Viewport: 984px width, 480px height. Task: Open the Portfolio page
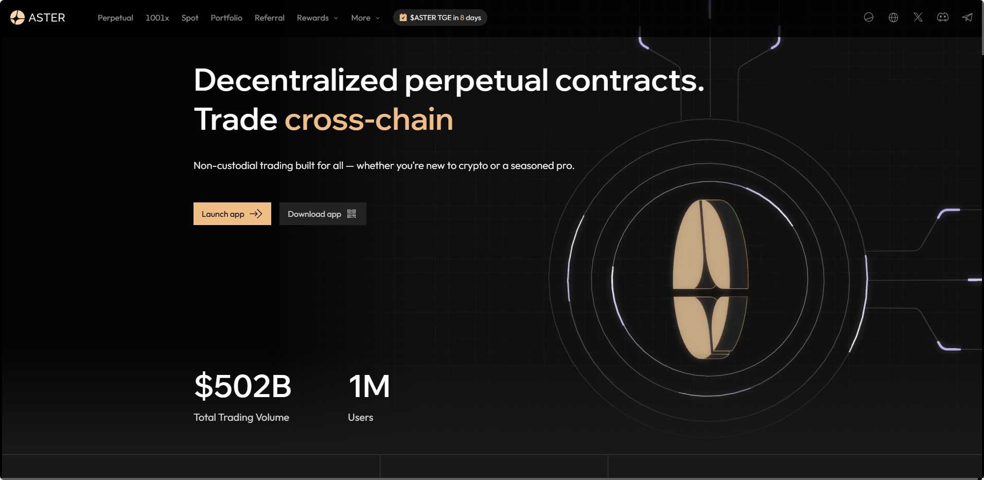(x=226, y=18)
